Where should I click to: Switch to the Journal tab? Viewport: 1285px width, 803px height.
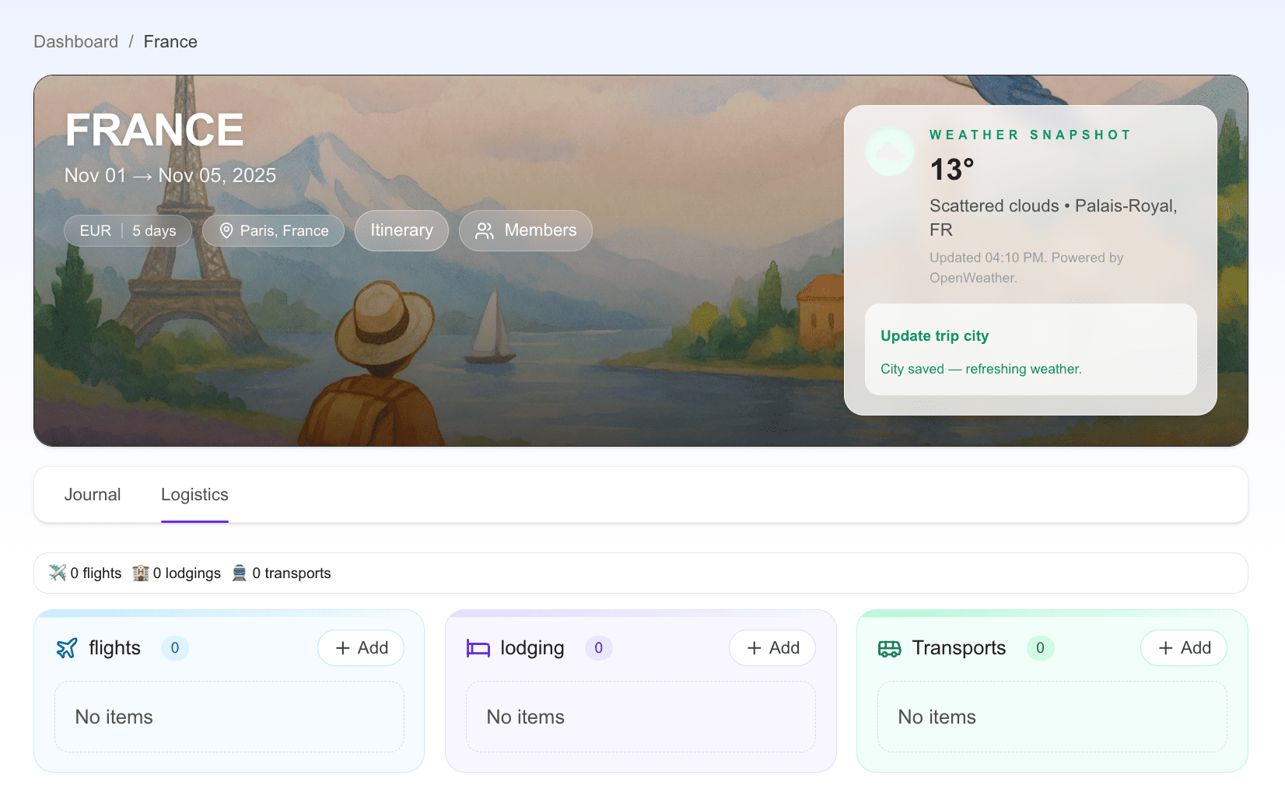click(93, 494)
